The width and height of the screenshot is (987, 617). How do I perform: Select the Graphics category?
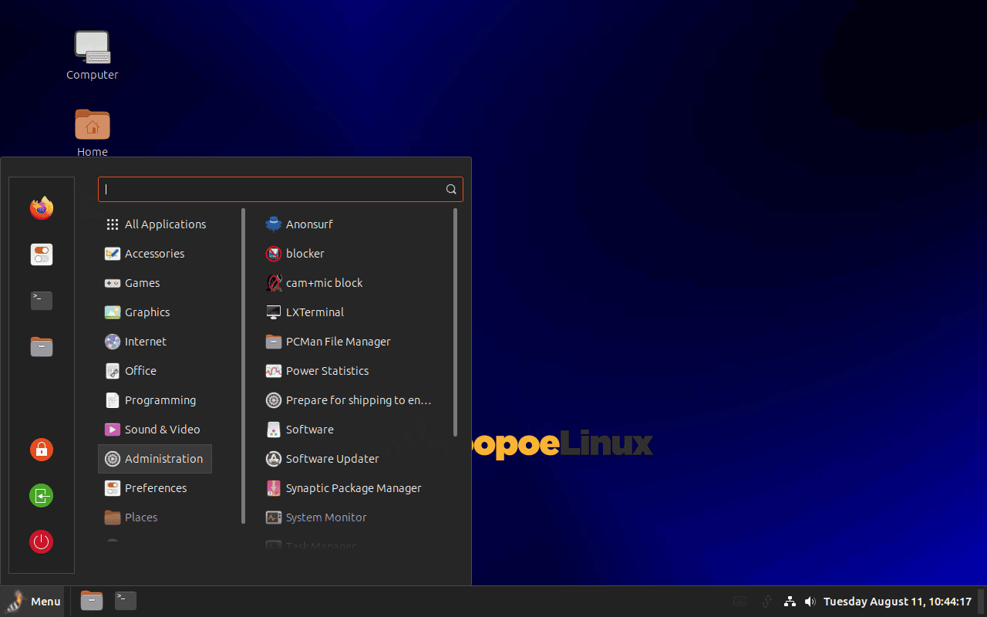[x=155, y=312]
